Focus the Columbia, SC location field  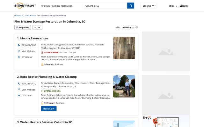105,6
